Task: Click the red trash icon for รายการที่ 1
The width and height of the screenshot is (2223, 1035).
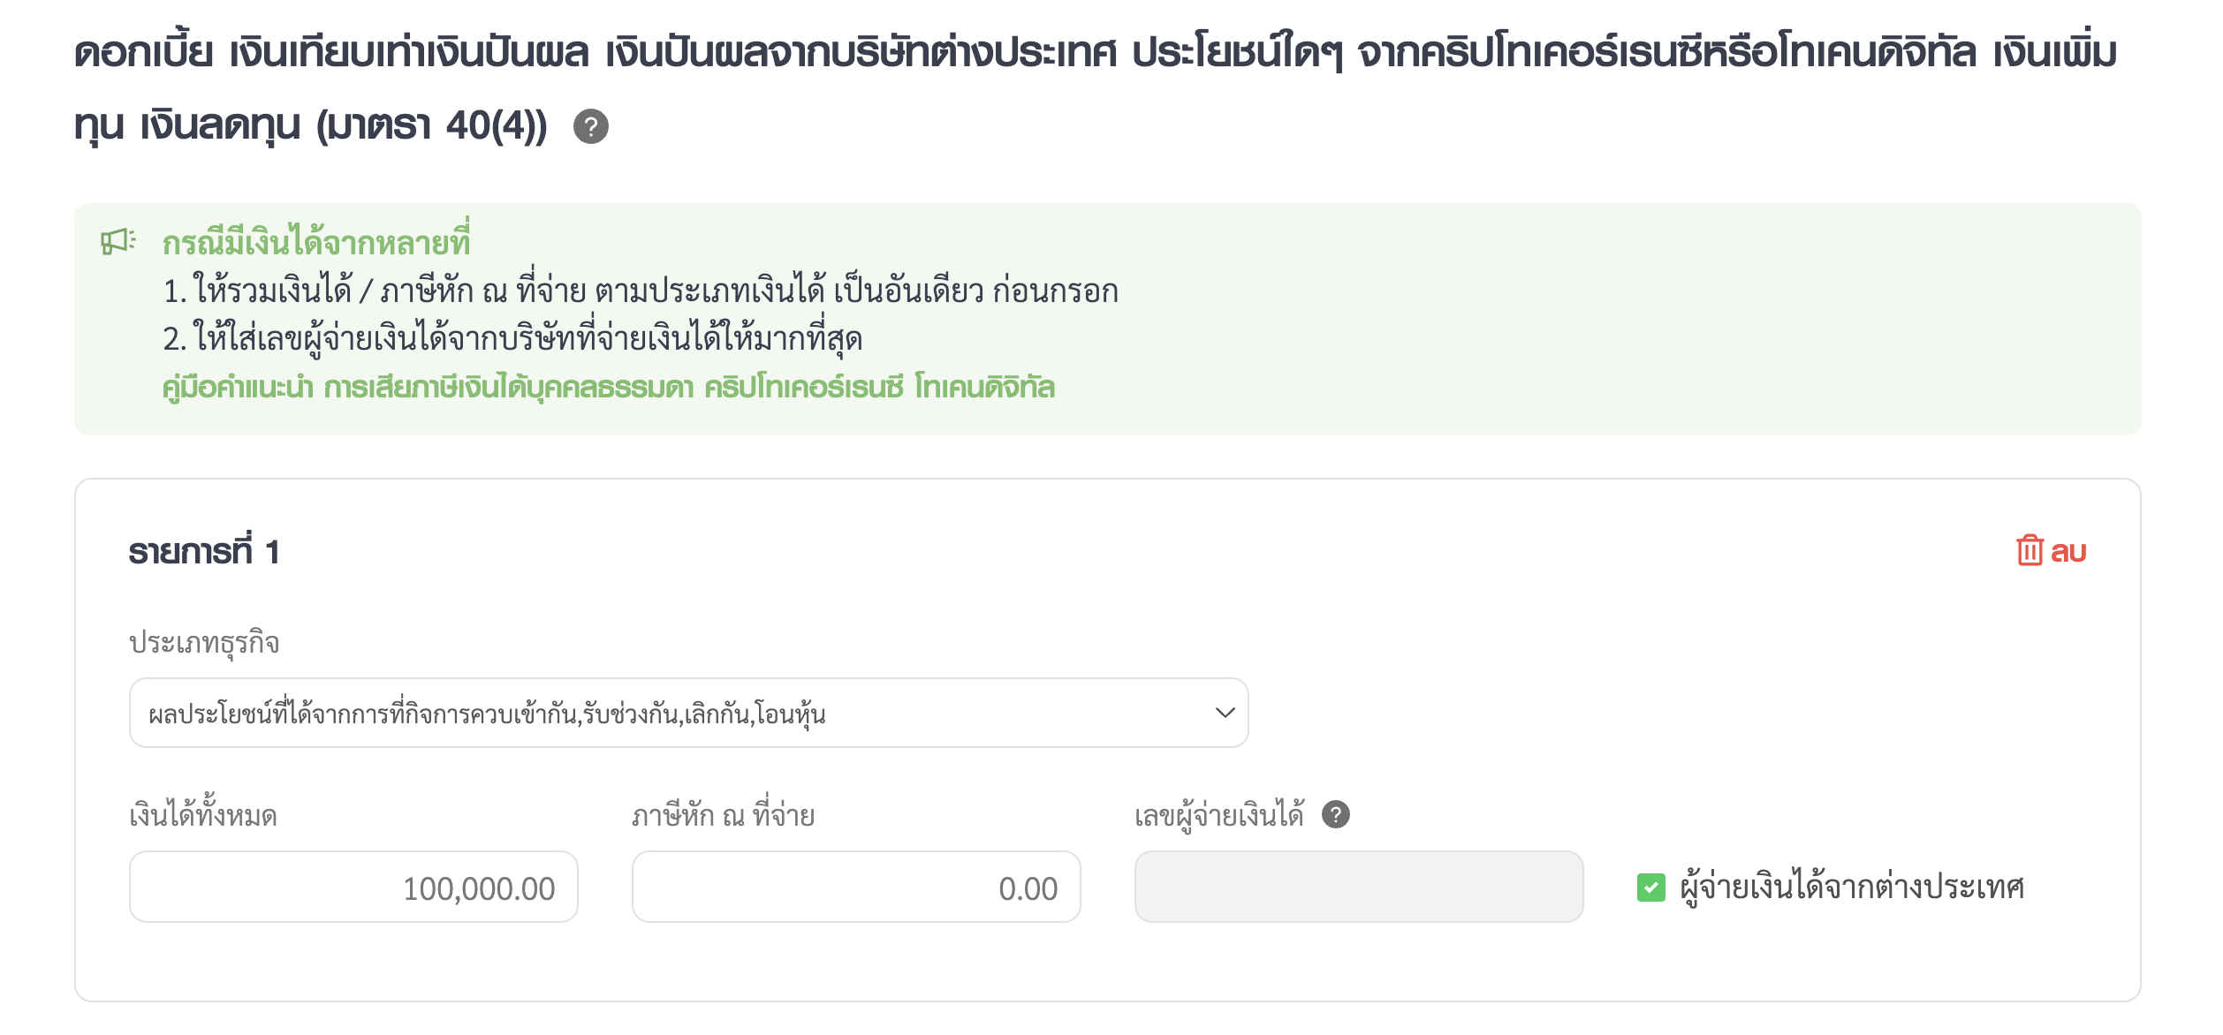Action: (2030, 551)
